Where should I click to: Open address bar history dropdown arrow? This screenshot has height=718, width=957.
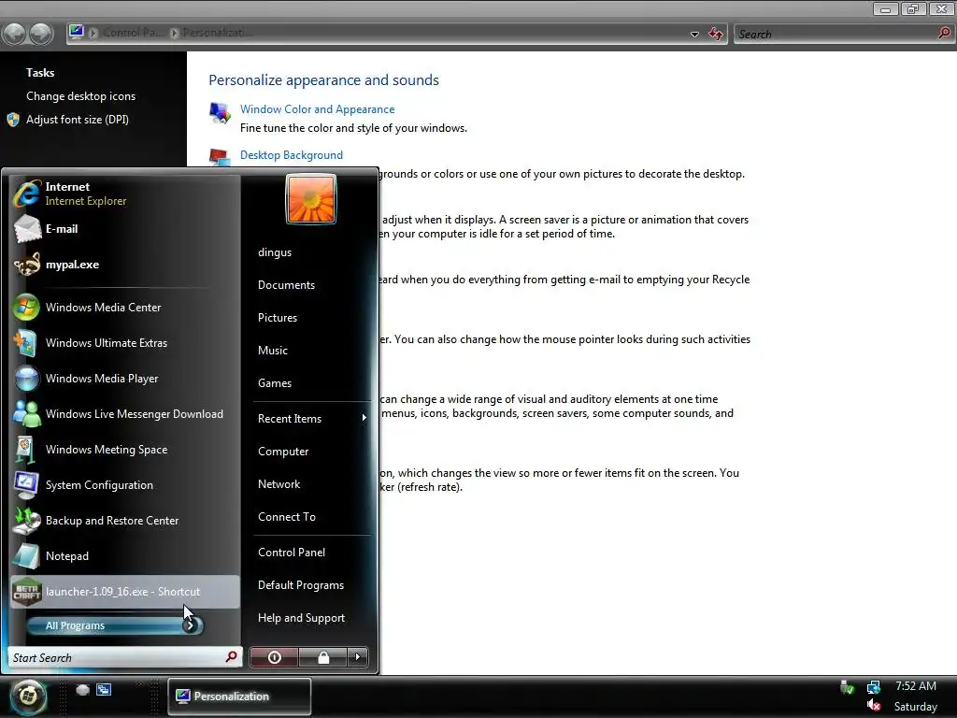(x=694, y=35)
